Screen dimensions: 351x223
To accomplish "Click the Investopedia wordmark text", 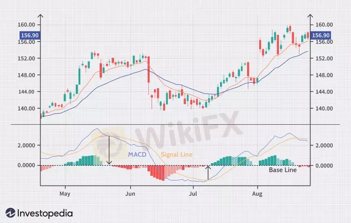I will (45, 213).
